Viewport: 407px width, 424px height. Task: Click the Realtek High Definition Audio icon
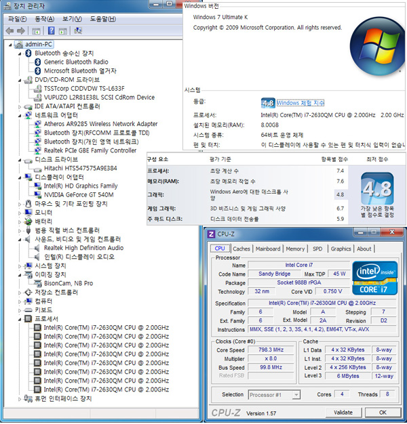tap(37, 248)
